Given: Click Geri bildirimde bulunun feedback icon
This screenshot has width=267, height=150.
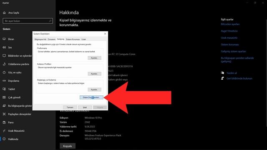Looking at the screenshot, I should click(222, 78).
